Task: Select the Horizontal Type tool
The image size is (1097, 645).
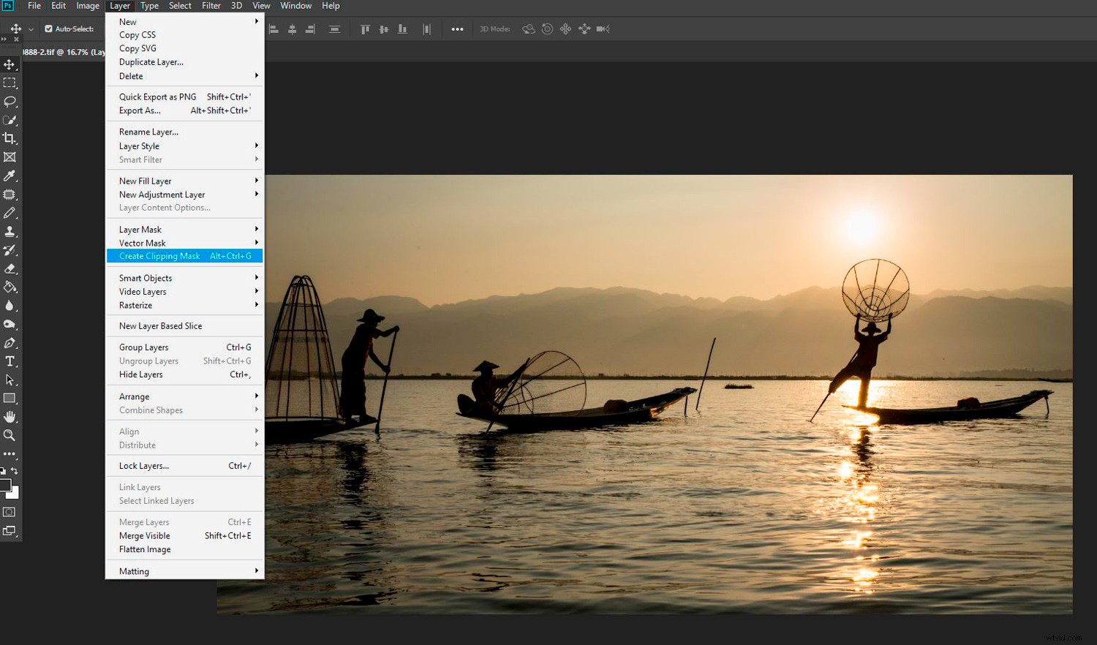Action: coord(10,361)
